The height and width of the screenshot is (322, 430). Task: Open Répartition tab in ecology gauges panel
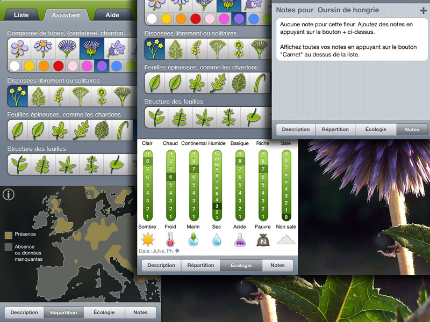(x=200, y=265)
